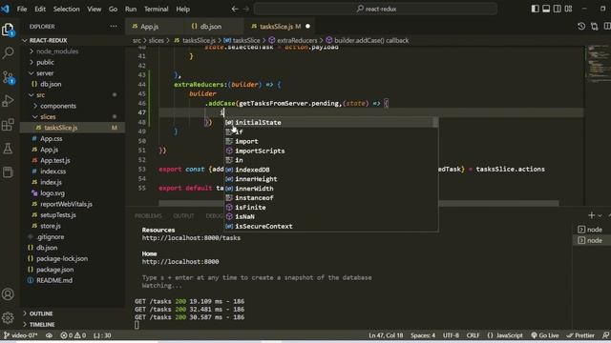Click the sync changes cloud icon
The width and height of the screenshot is (611, 343).
tap(49, 335)
